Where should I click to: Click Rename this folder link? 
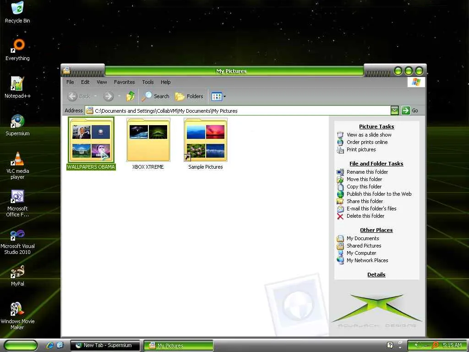coord(367,172)
